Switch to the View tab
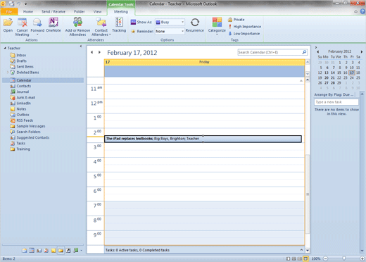This screenshot has width=366, height=262. [97, 11]
